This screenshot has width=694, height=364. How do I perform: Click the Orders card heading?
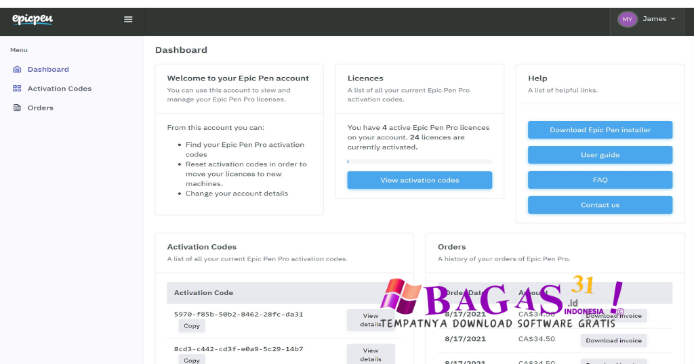point(451,247)
